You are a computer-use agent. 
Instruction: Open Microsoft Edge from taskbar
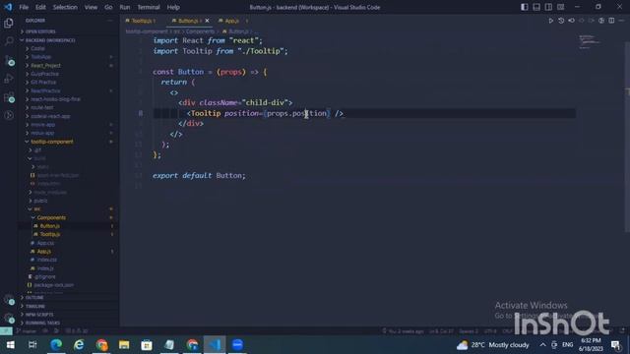coord(56,345)
